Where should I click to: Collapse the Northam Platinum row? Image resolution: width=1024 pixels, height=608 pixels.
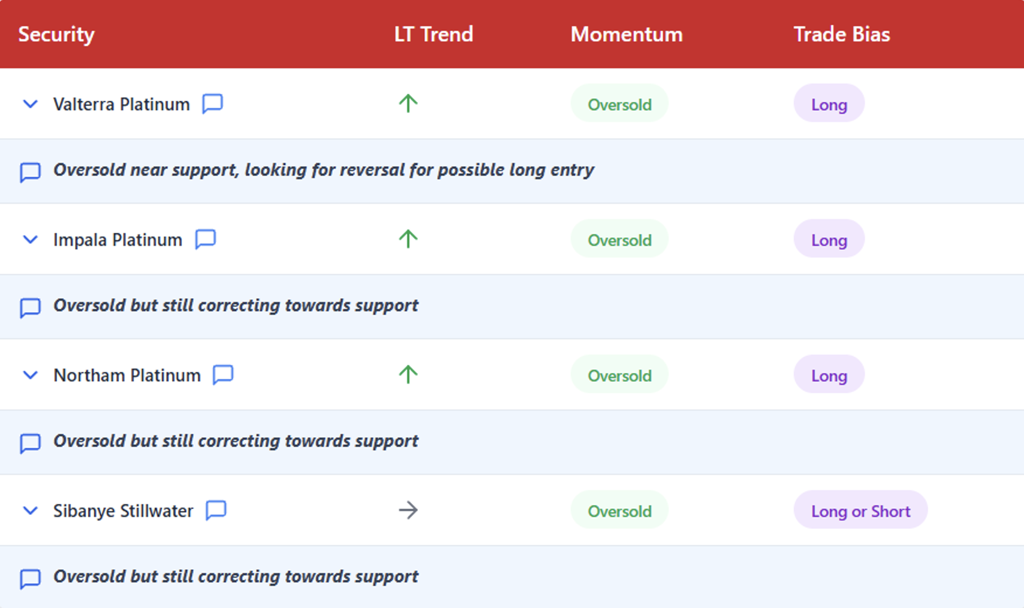[30, 375]
